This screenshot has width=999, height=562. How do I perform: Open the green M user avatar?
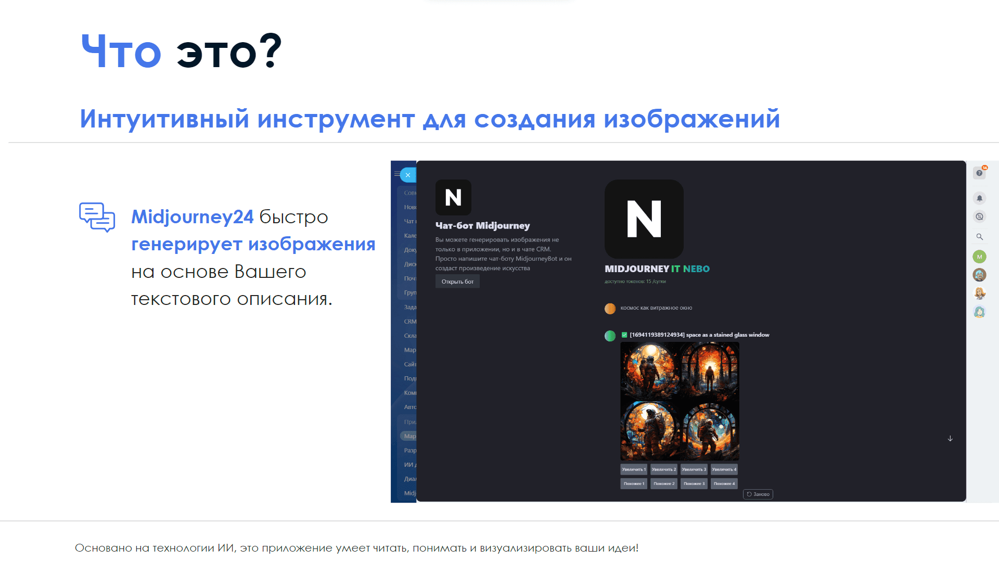pos(979,257)
